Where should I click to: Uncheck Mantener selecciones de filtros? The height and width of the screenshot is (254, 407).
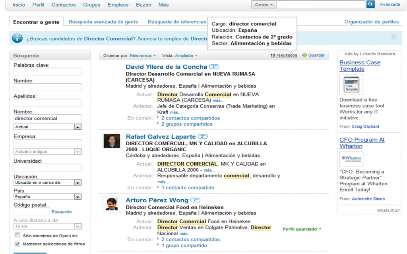pyautogui.click(x=17, y=244)
